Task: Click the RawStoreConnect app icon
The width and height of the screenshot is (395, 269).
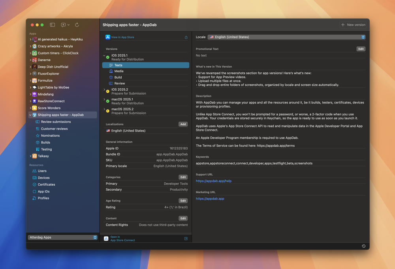Action: coord(34,101)
